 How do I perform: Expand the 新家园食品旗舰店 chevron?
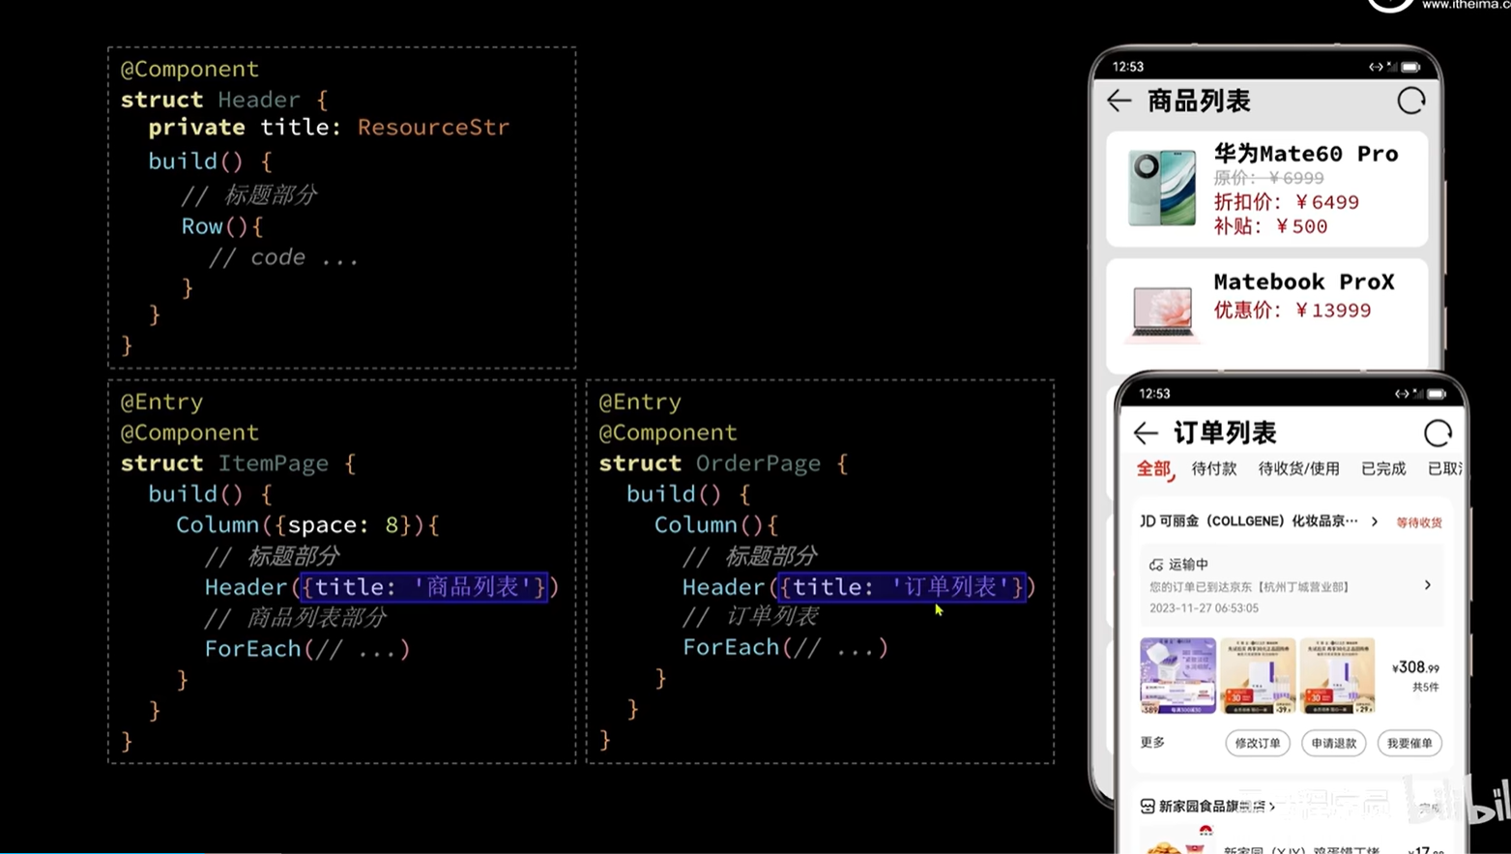pos(1272,806)
